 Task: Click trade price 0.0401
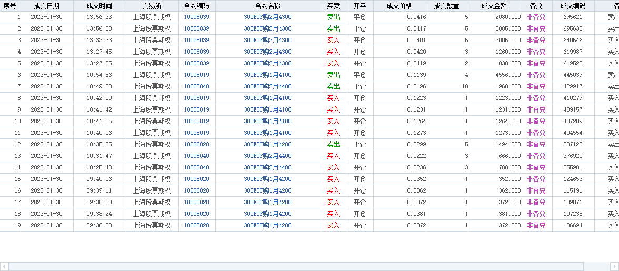pyautogui.click(x=416, y=40)
